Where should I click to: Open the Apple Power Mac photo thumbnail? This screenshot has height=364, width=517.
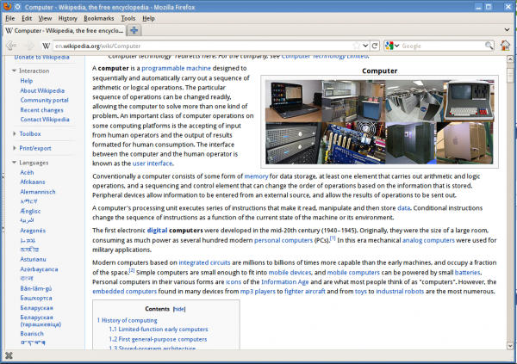click(x=465, y=143)
